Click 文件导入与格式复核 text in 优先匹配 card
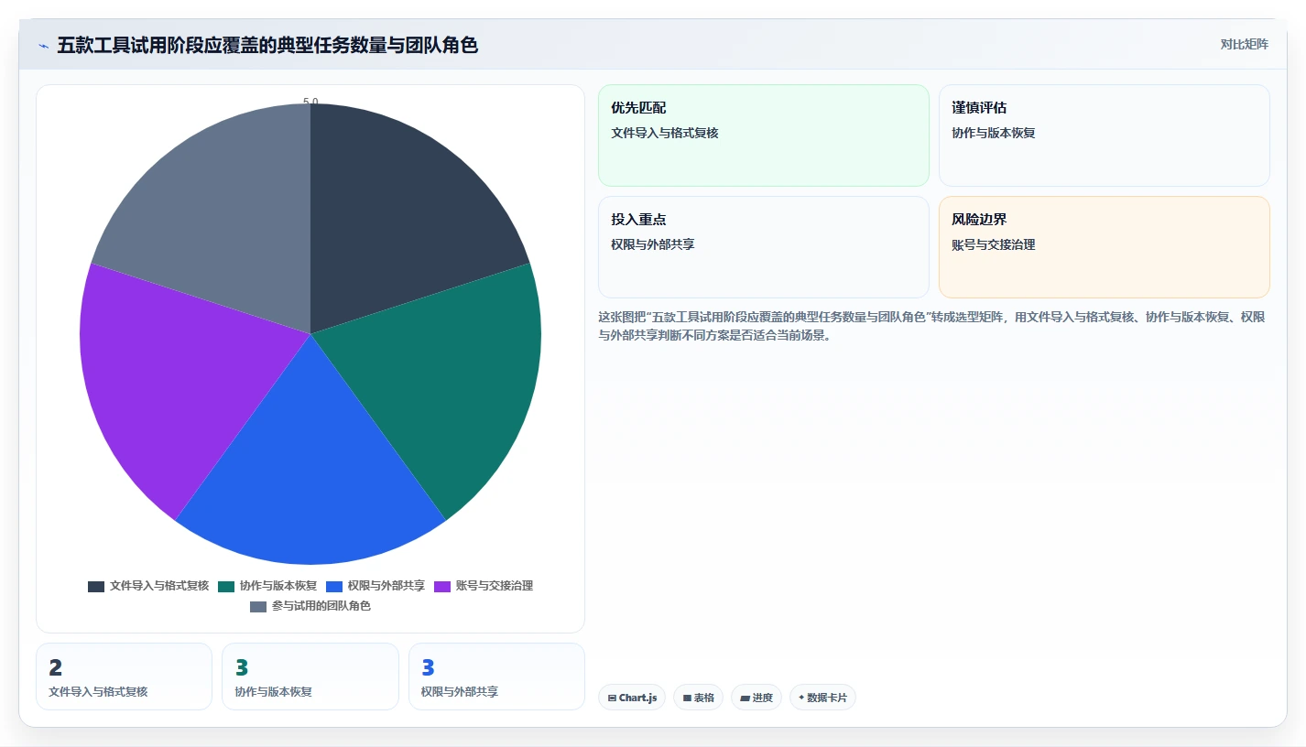This screenshot has height=747, width=1306. tap(665, 133)
